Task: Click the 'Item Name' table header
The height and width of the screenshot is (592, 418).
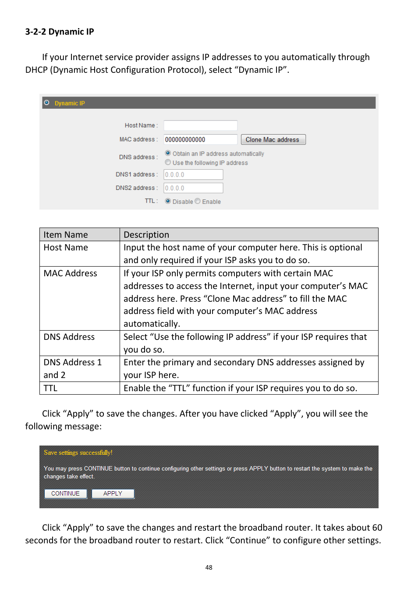Action: coord(80,235)
